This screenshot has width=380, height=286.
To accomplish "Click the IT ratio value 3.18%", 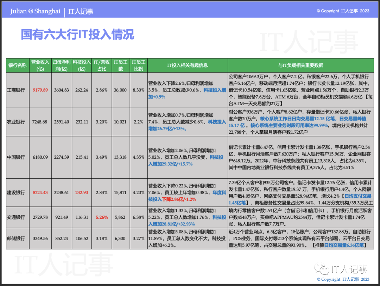I will pos(102,239).
